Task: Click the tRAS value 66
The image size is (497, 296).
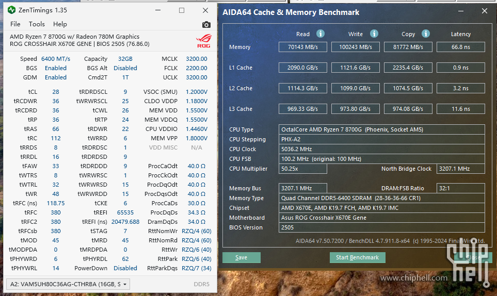Action: [x=56, y=129]
